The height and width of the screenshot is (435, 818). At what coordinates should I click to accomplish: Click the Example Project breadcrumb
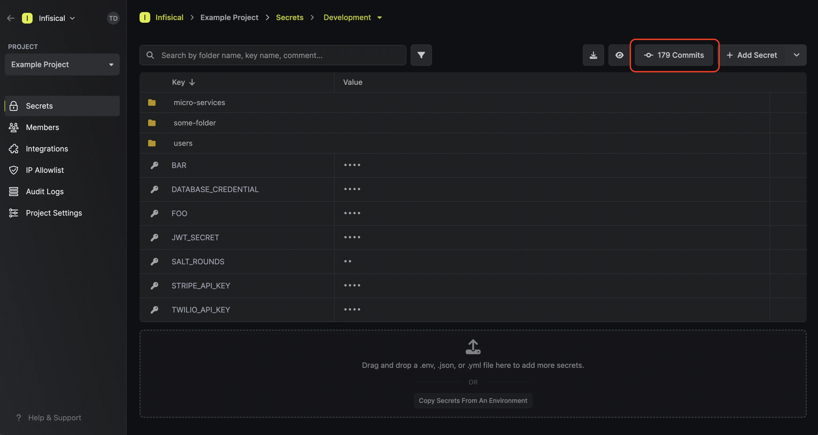click(x=229, y=17)
